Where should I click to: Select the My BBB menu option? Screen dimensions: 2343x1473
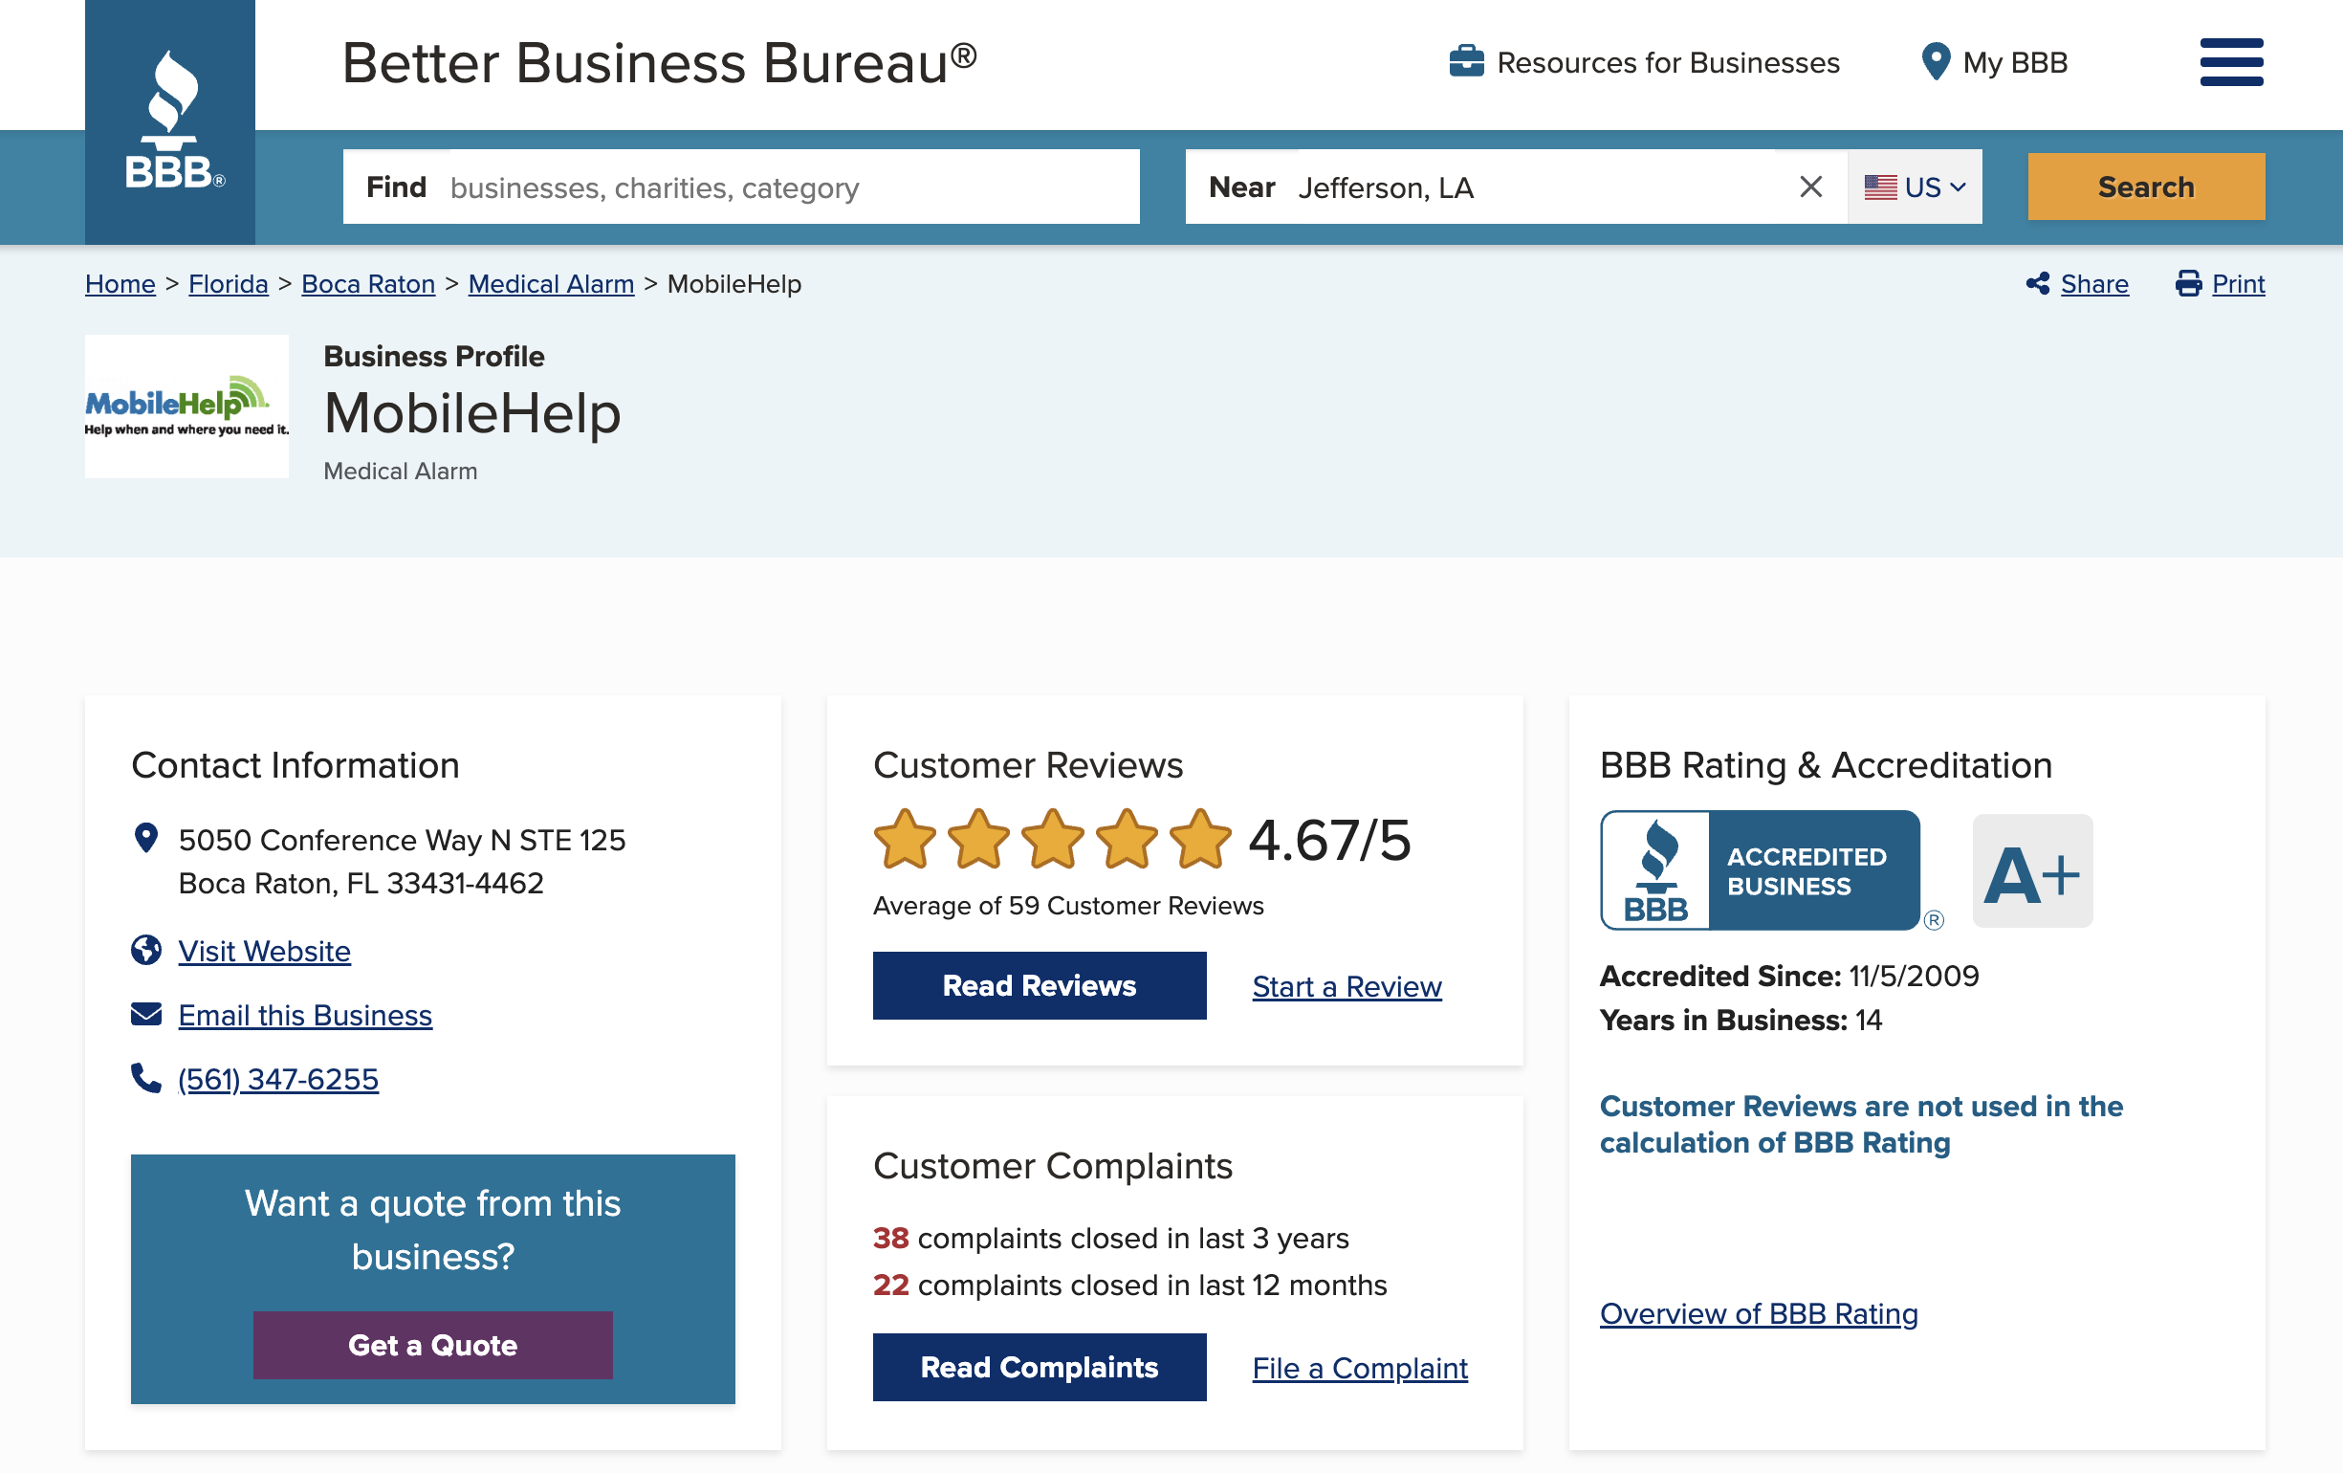pos(1995,61)
